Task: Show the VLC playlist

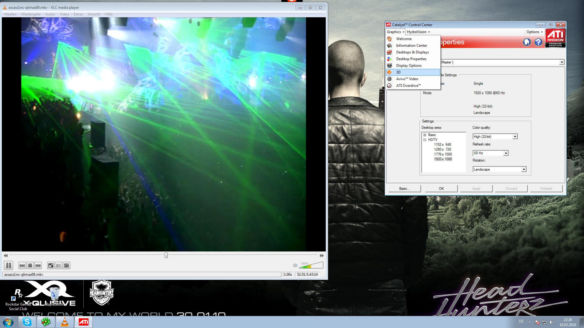Action: point(58,266)
